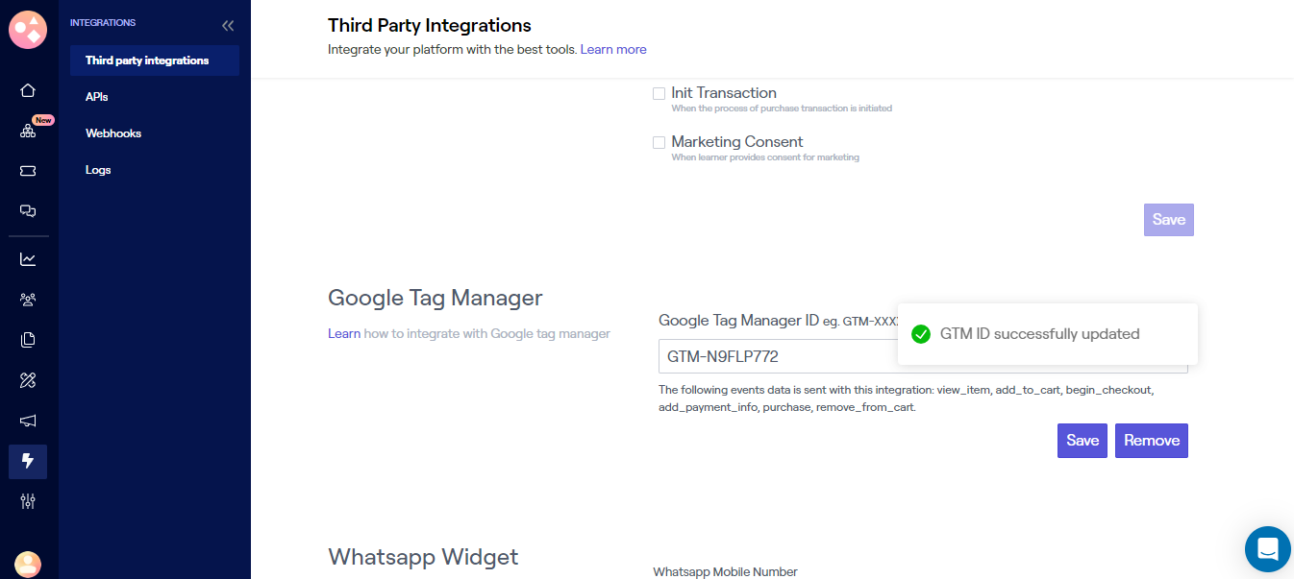
Task: Tick the Marketing Consent checkbox
Action: tap(659, 142)
